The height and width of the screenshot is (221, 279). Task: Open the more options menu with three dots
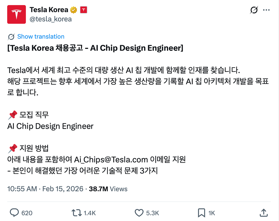(x=267, y=10)
